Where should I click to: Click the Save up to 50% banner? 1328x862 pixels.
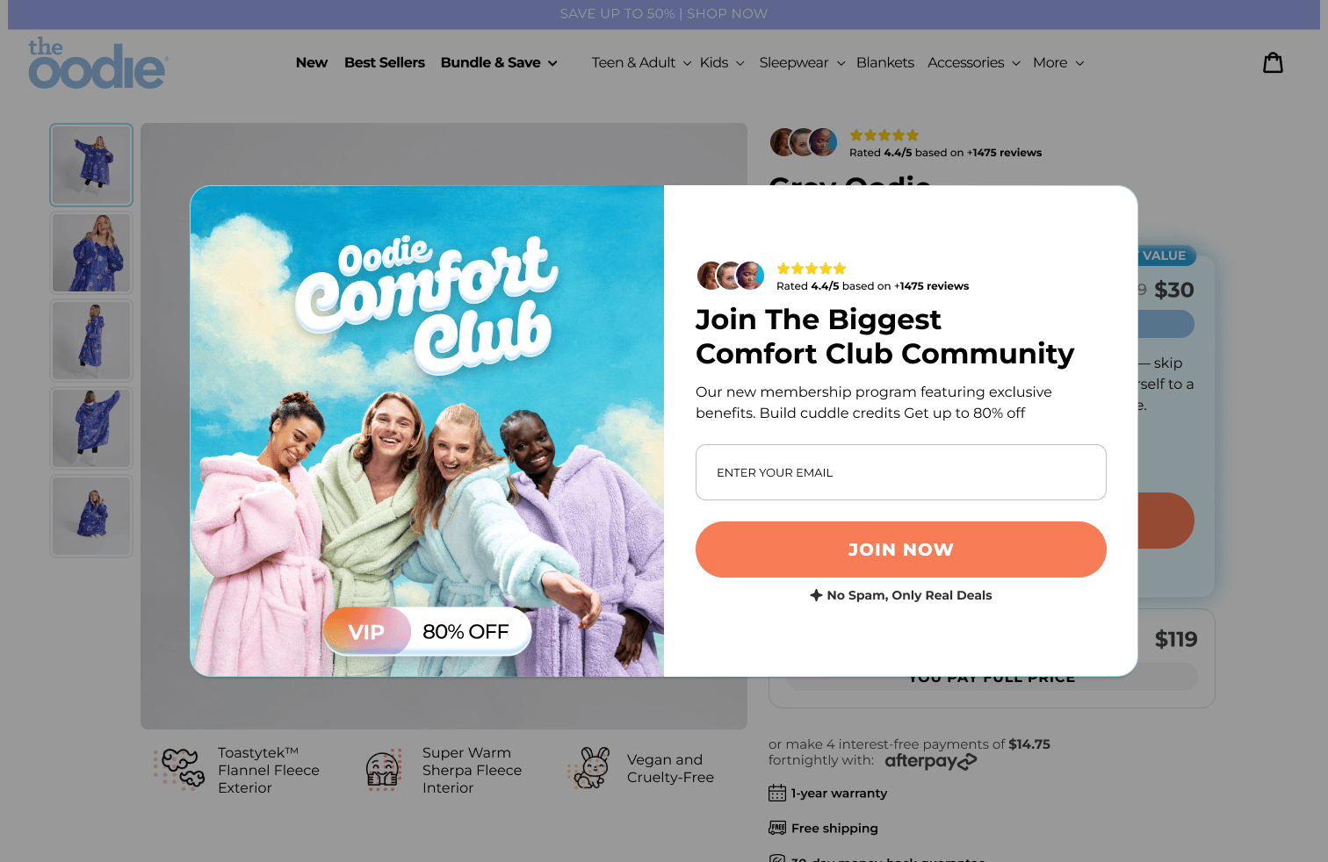[x=664, y=14]
